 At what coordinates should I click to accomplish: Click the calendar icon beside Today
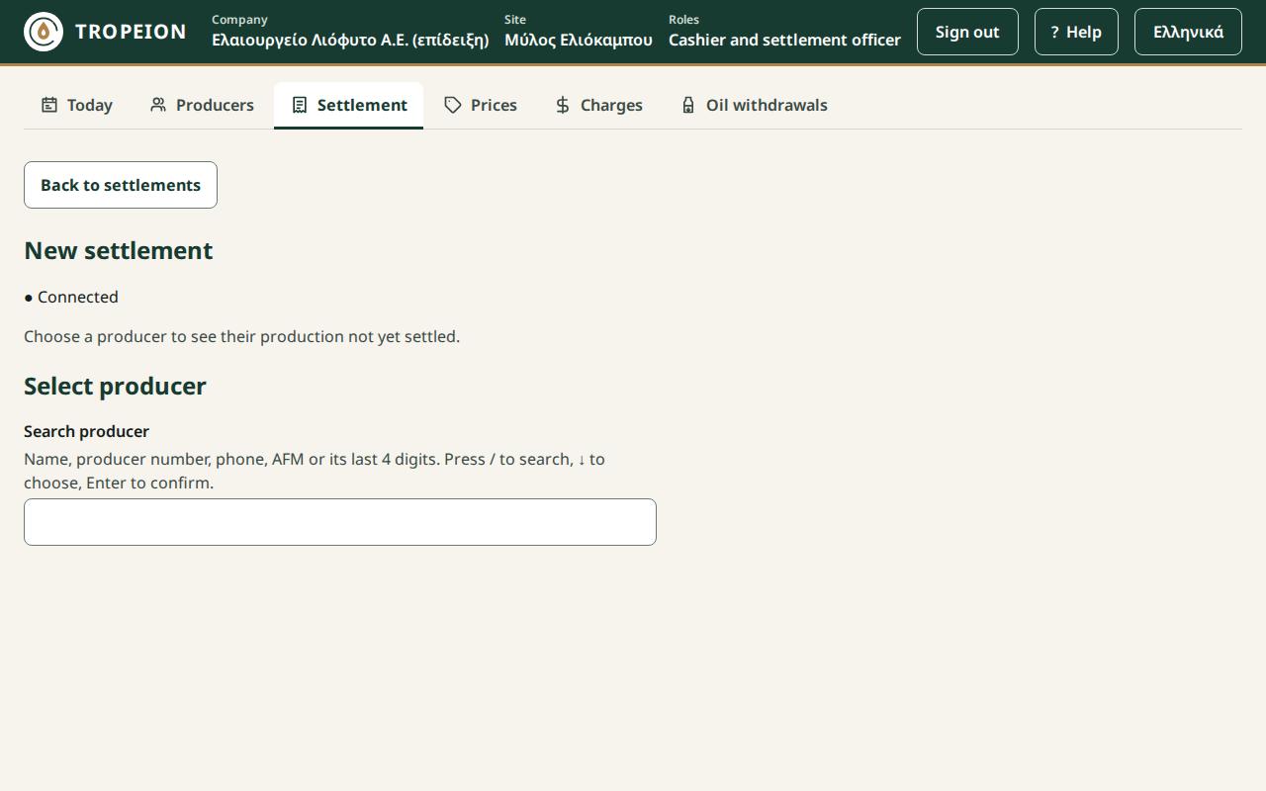(49, 105)
